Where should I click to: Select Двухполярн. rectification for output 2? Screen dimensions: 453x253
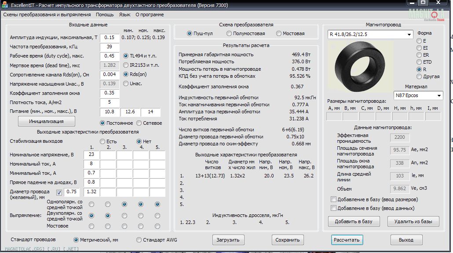pyautogui.click(x=108, y=216)
